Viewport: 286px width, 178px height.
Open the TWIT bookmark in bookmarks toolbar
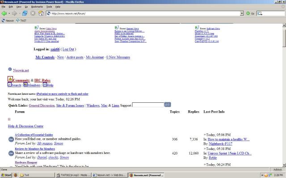[21, 20]
